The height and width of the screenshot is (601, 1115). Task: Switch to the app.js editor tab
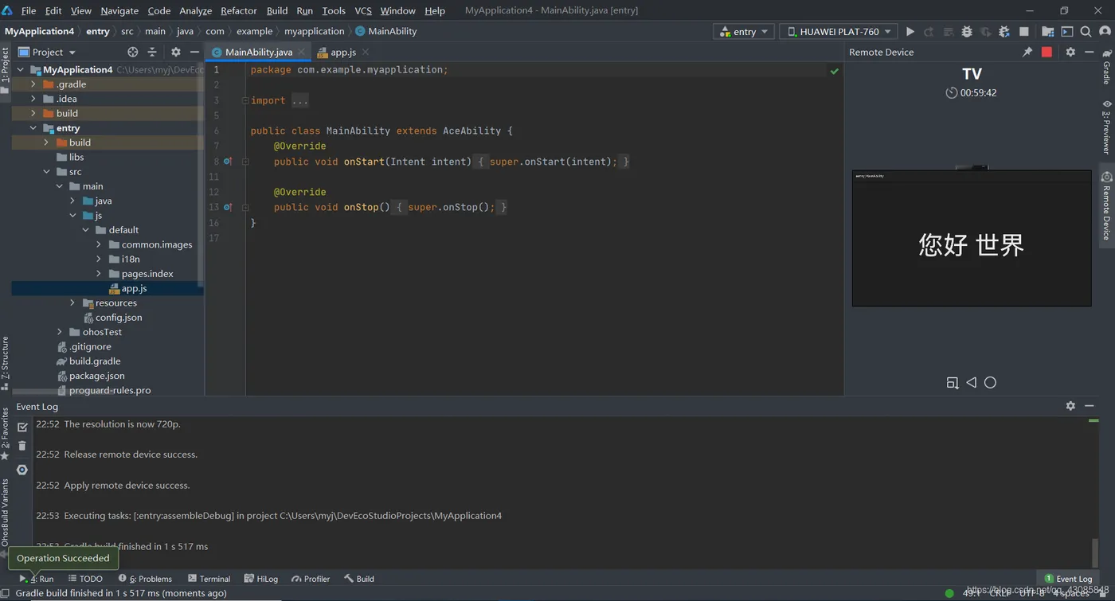click(x=343, y=52)
